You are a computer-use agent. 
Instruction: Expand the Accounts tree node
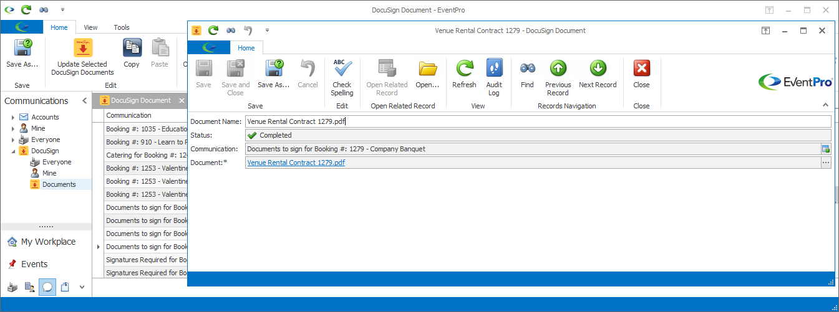click(x=12, y=117)
